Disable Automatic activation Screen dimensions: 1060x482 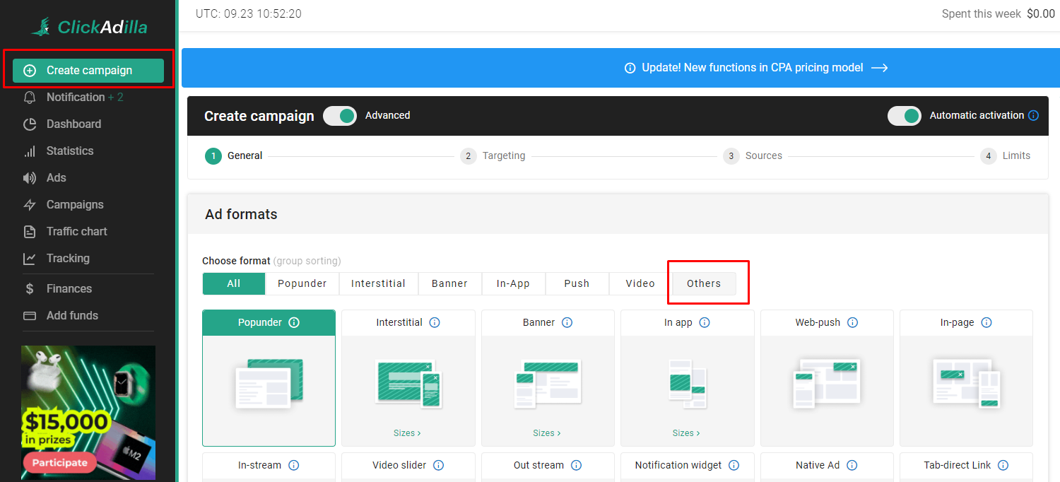coord(905,115)
